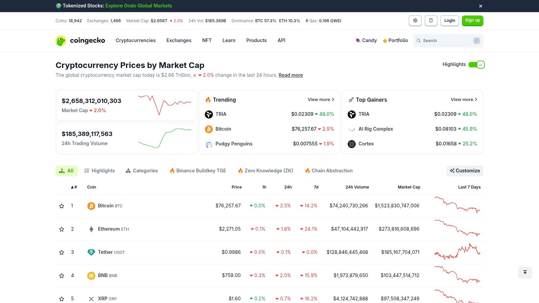The image size is (539, 303).
Task: Click the gas fee icon
Action: pos(307,21)
